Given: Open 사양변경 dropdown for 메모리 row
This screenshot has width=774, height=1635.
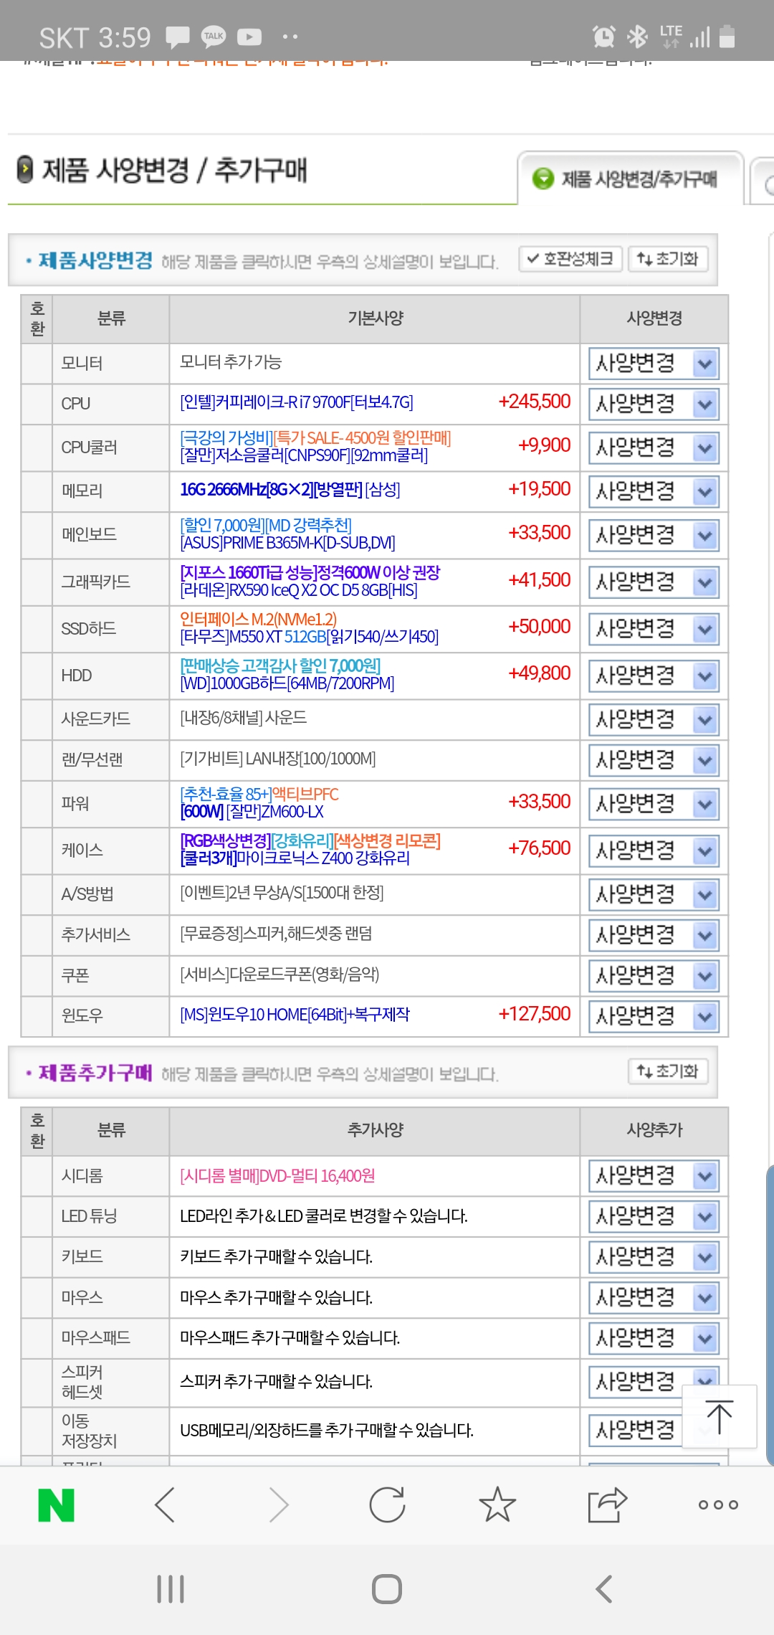Looking at the screenshot, I should click(654, 492).
